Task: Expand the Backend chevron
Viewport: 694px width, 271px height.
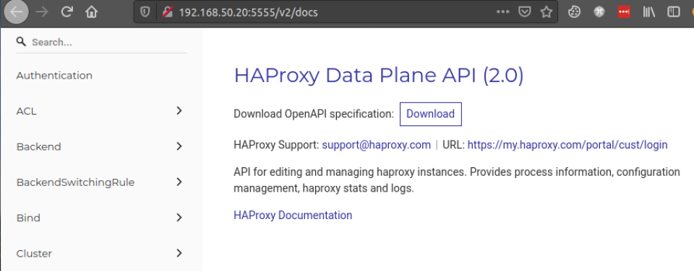Action: coord(179,146)
